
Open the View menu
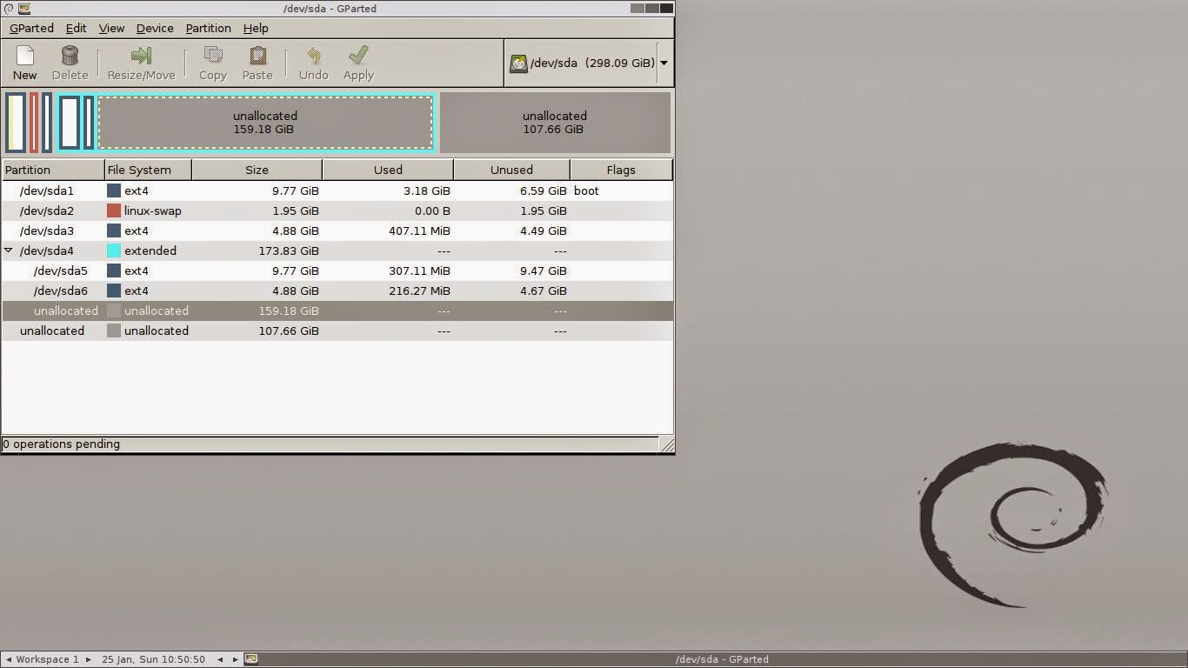[x=111, y=28]
